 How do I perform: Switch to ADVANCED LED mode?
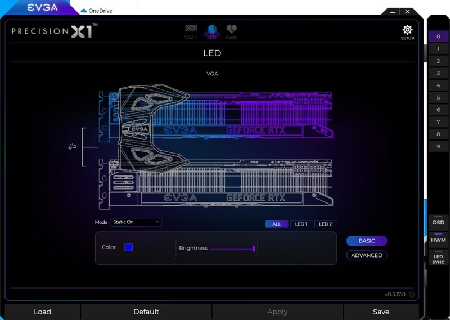pos(367,255)
